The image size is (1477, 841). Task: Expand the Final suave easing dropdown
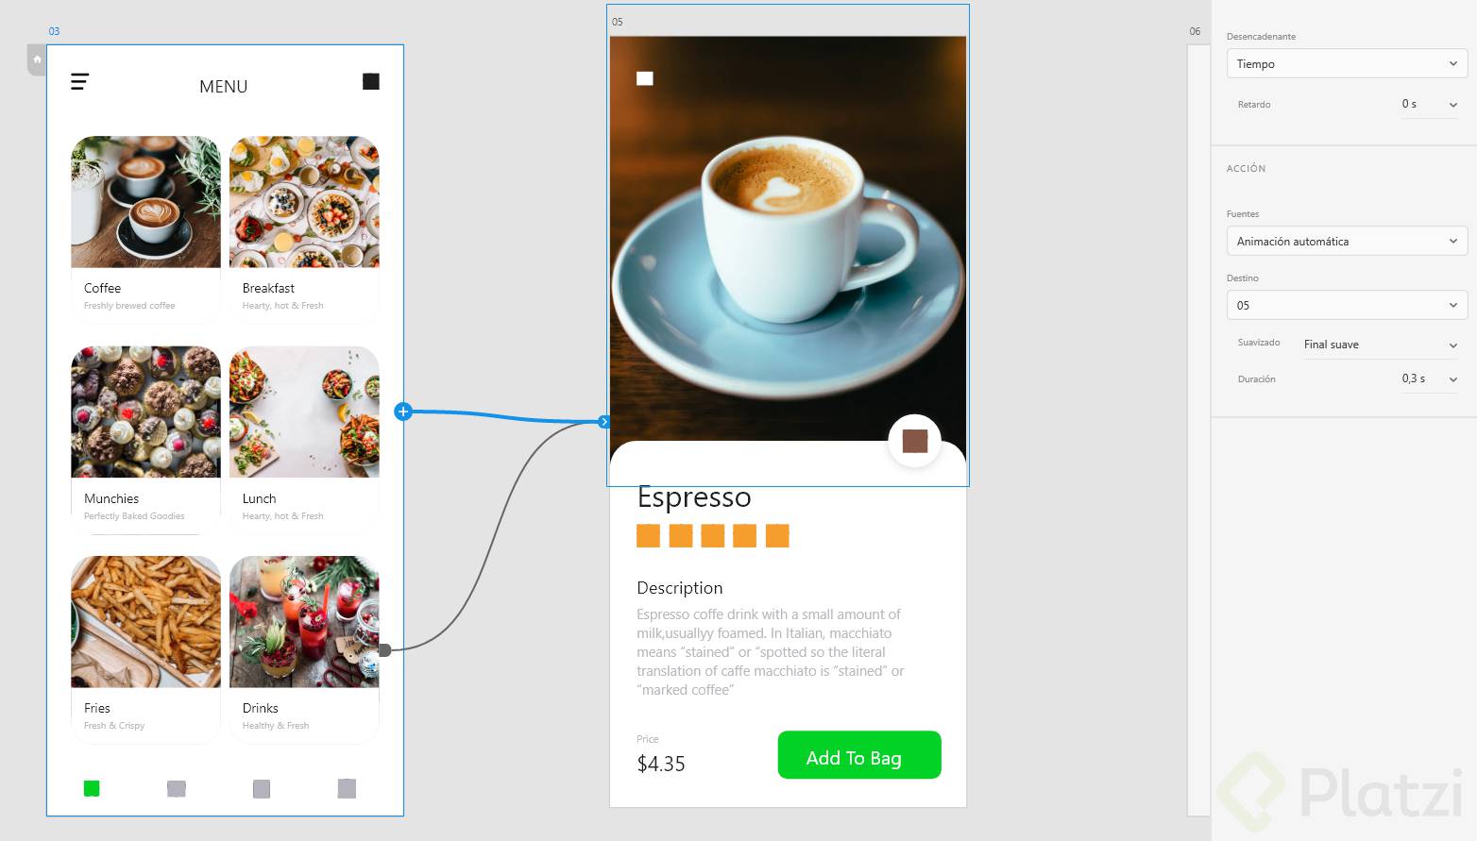(x=1381, y=345)
